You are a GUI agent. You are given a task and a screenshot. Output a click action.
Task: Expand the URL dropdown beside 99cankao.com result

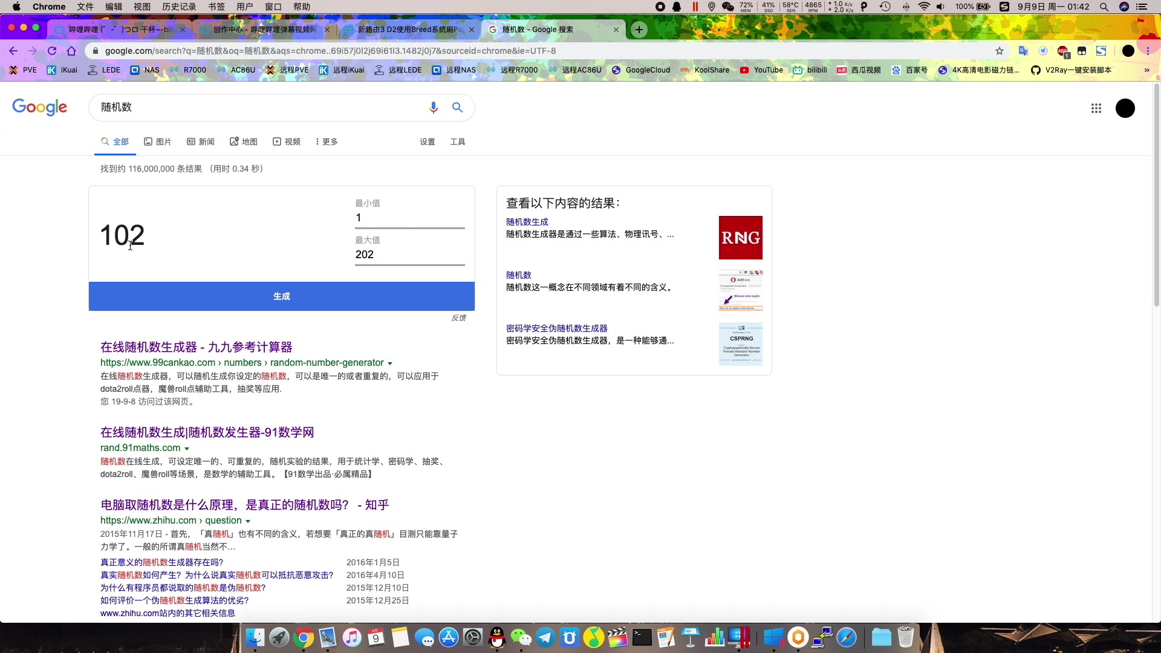[390, 363]
